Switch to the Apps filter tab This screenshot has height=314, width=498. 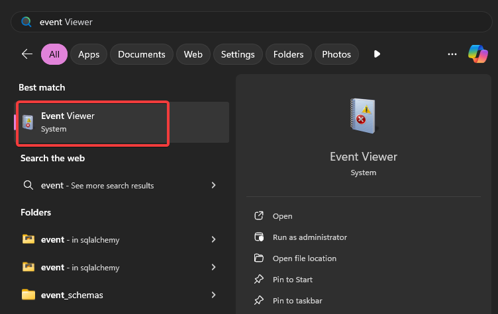coord(89,54)
